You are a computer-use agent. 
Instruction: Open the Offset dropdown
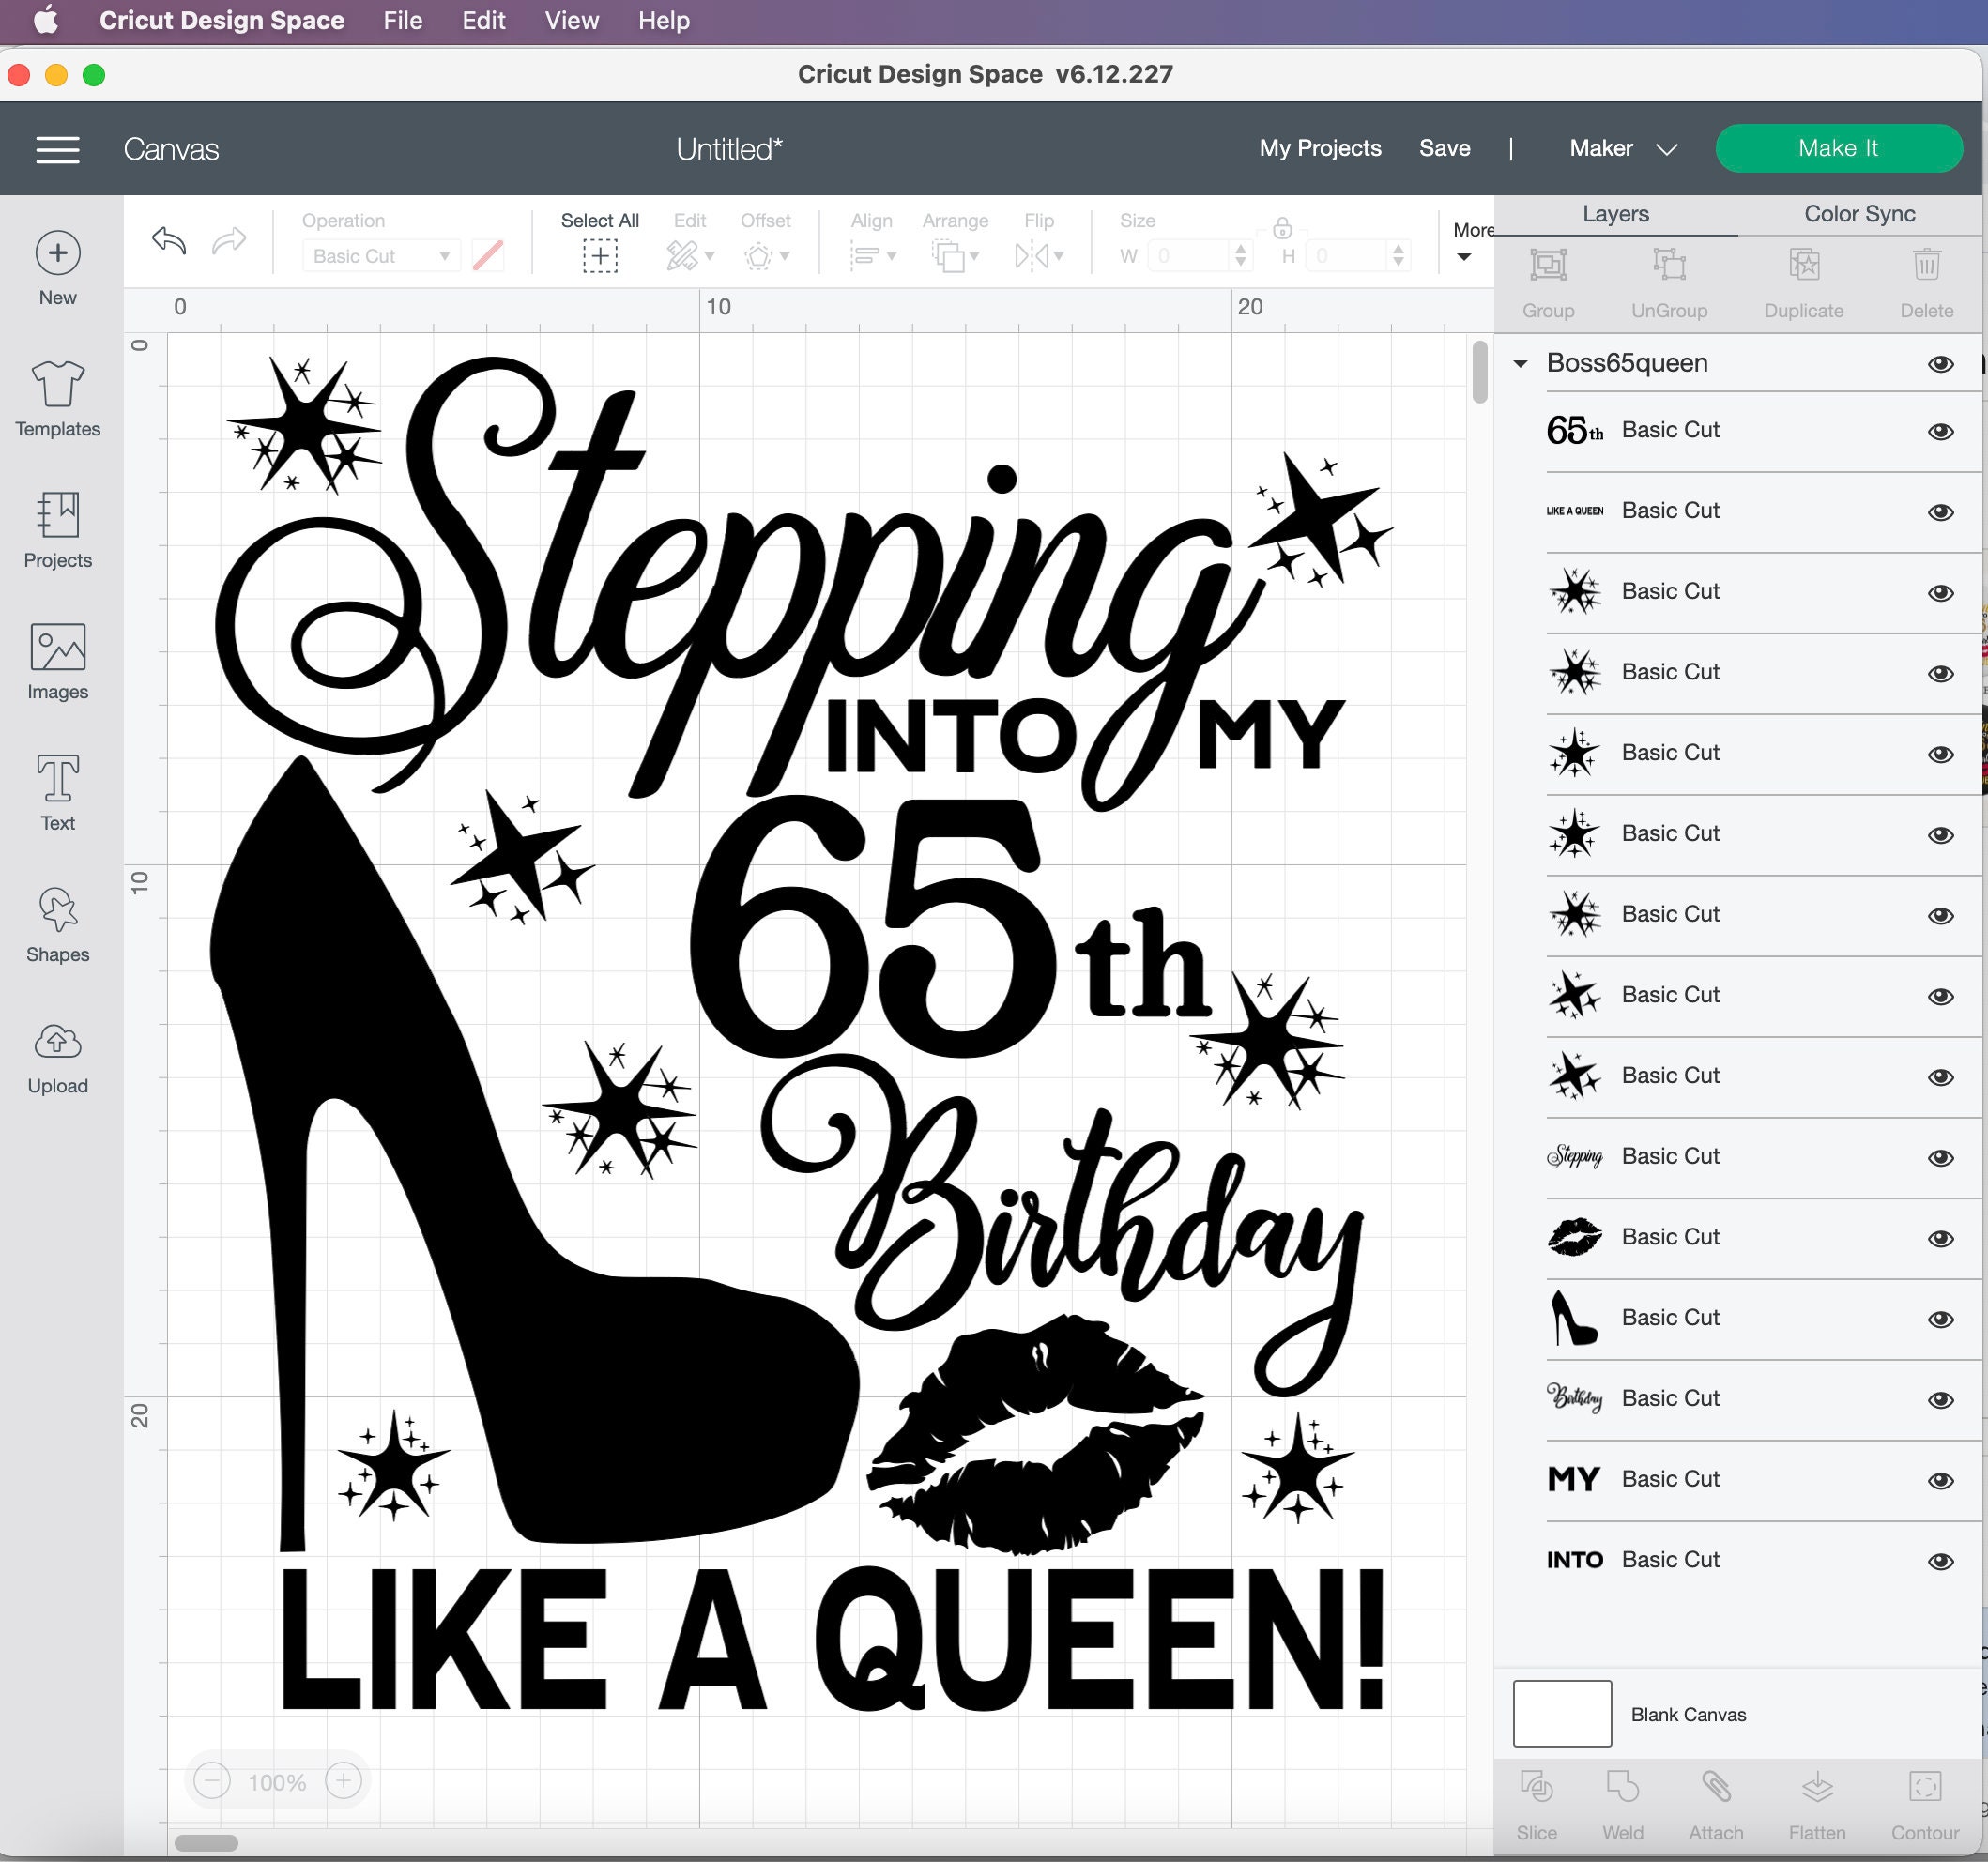coord(766,256)
